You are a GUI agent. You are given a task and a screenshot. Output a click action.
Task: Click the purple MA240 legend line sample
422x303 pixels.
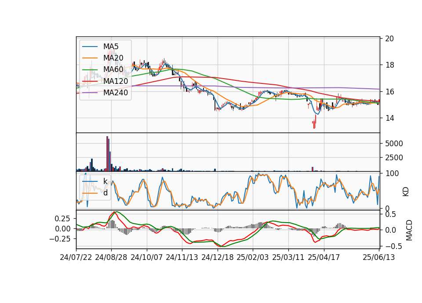[x=90, y=93]
